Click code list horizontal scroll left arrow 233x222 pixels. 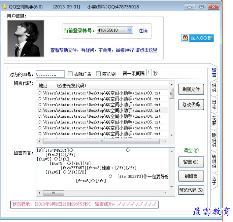[x=39, y=141]
